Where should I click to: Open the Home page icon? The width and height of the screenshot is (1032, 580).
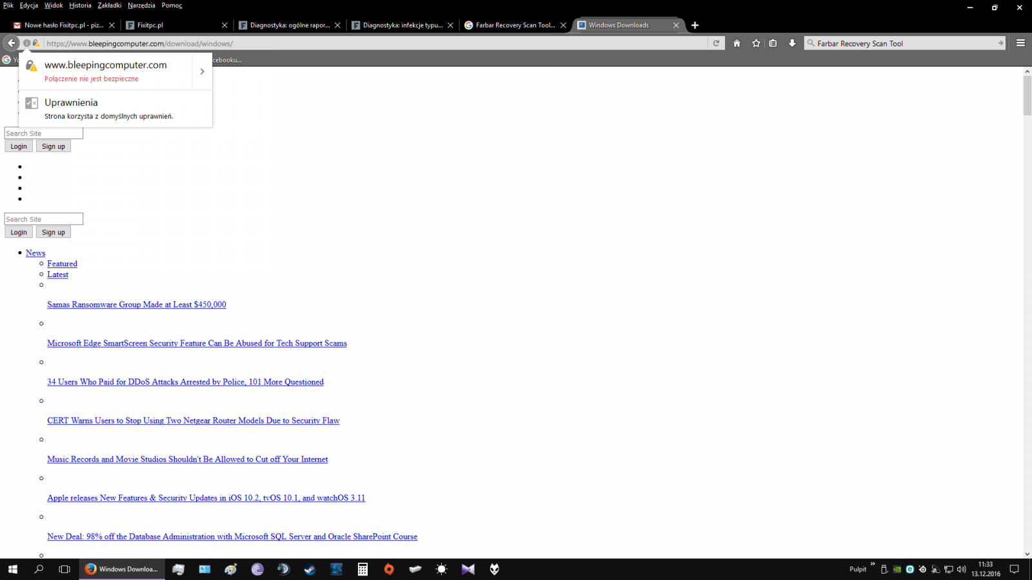click(737, 43)
